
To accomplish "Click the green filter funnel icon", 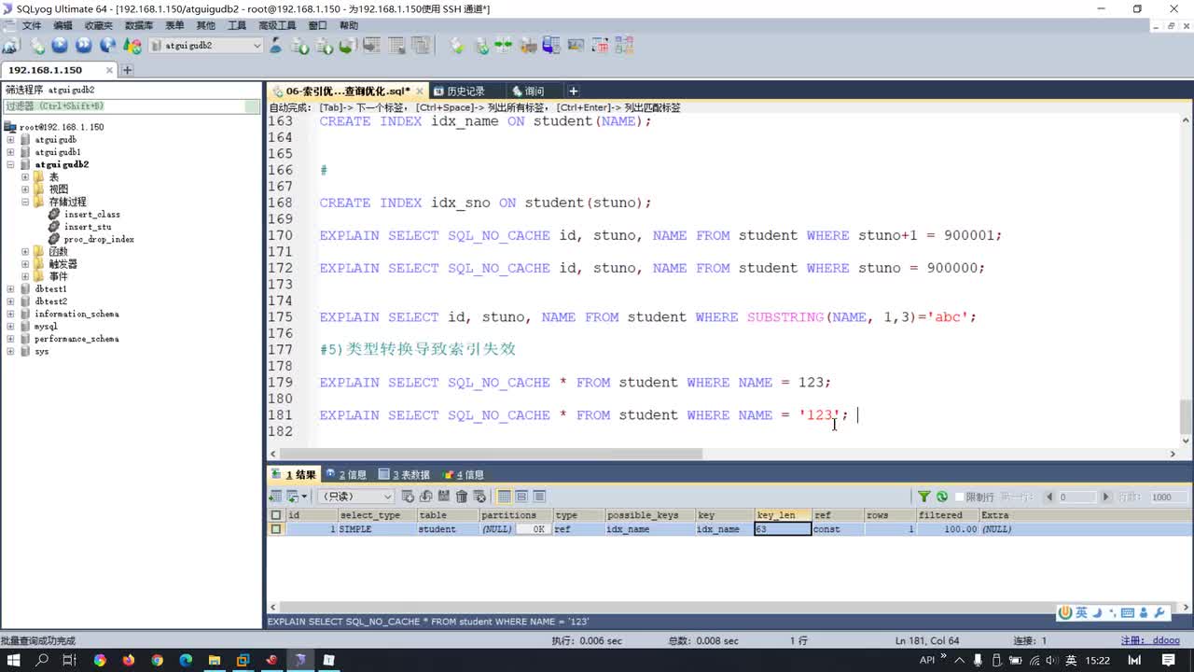I will click(x=924, y=497).
